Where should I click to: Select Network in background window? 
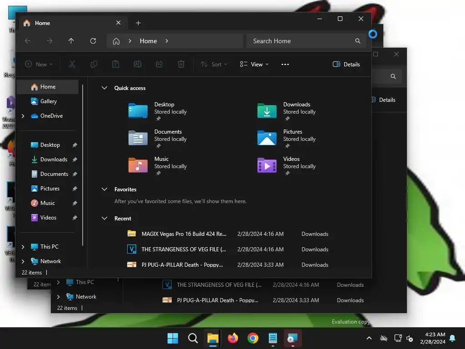click(x=86, y=296)
